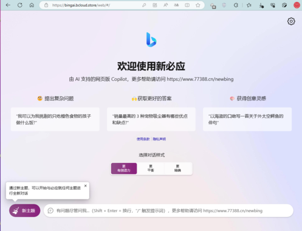
Task: Open the 隐私声明 link
Action: coord(159,139)
